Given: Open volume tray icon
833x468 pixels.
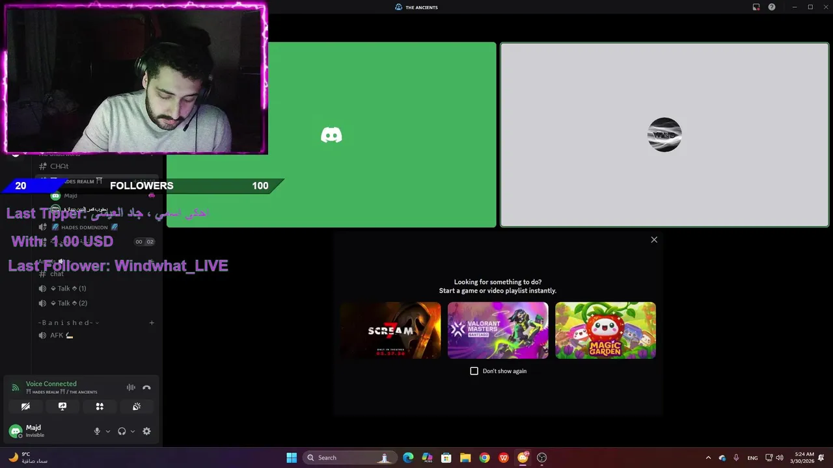Looking at the screenshot, I should pyautogui.click(x=780, y=458).
